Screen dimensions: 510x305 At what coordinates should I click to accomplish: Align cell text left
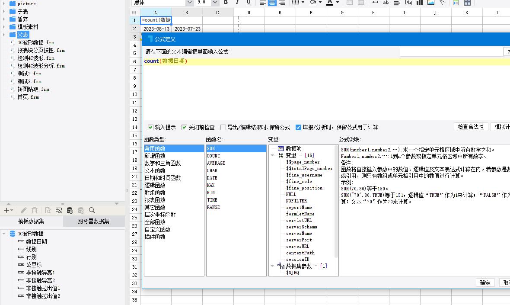pyautogui.click(x=262, y=3)
